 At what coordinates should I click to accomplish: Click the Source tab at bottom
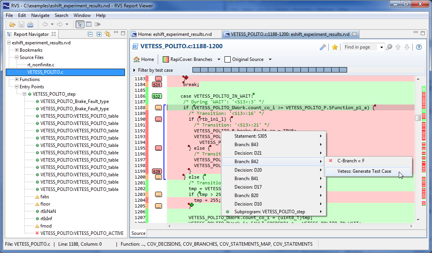tap(138, 233)
